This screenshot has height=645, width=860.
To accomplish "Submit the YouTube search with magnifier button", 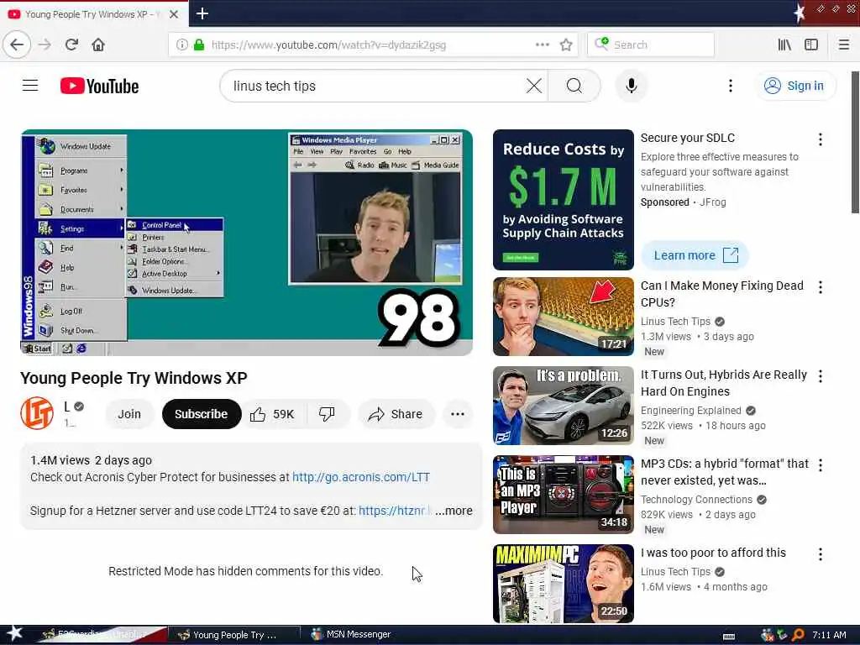I will [574, 86].
